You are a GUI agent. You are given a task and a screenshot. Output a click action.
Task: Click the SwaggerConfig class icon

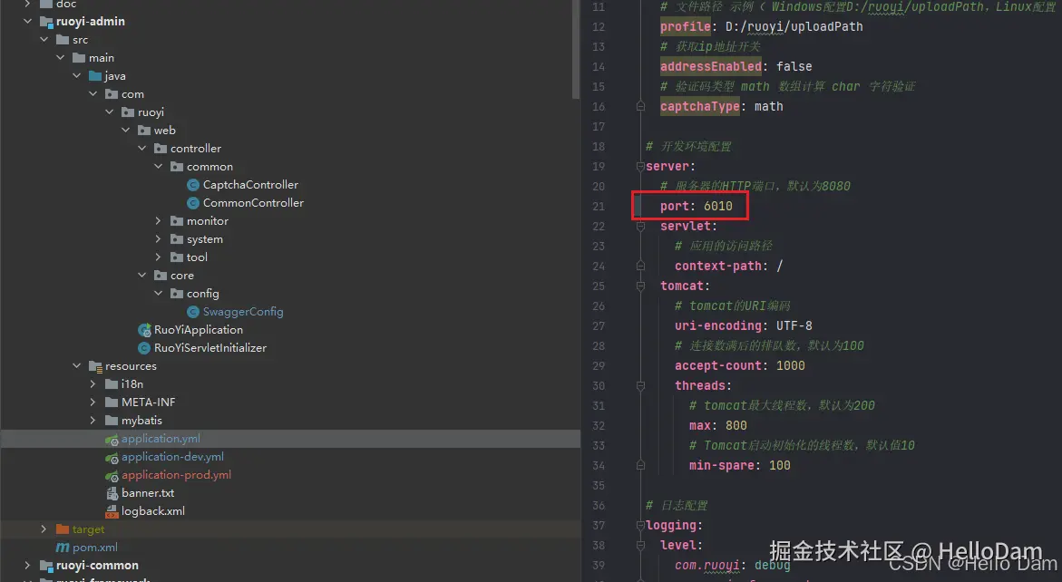tap(193, 312)
